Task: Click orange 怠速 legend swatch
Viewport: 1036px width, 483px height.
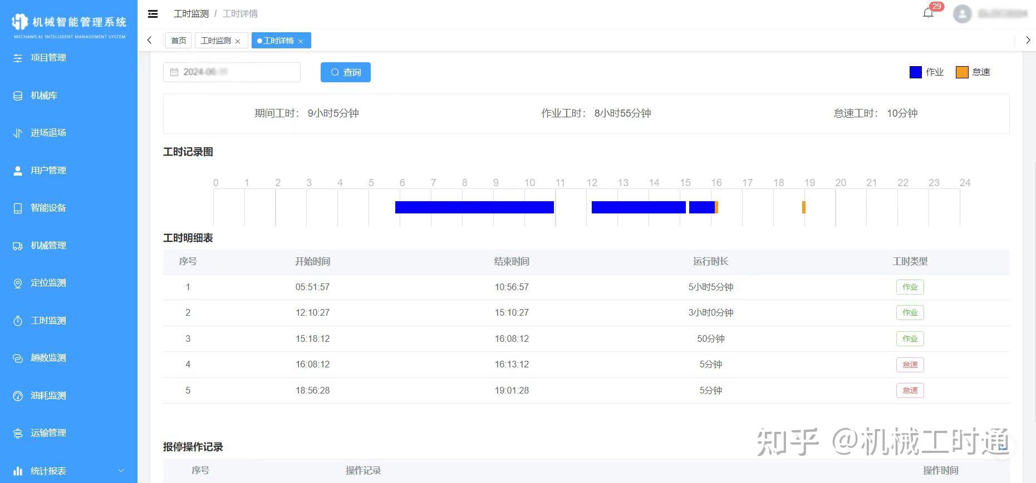Action: point(962,72)
